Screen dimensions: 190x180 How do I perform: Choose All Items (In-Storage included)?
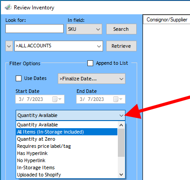click(x=67, y=132)
